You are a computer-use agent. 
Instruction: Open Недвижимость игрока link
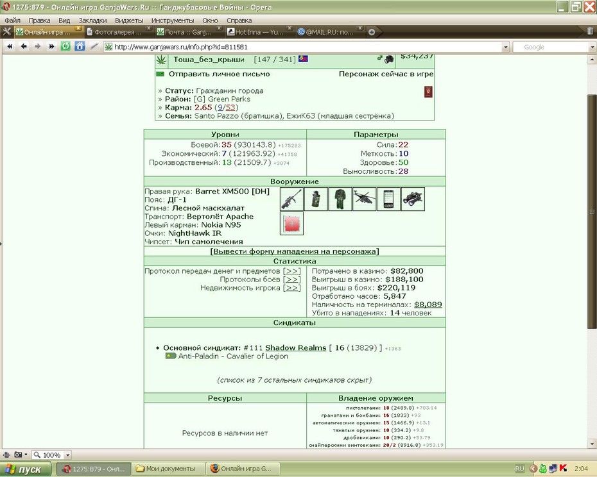click(x=292, y=288)
